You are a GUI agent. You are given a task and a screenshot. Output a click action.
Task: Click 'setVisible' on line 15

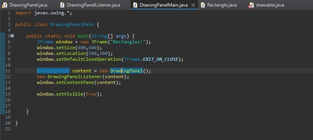click(70, 94)
